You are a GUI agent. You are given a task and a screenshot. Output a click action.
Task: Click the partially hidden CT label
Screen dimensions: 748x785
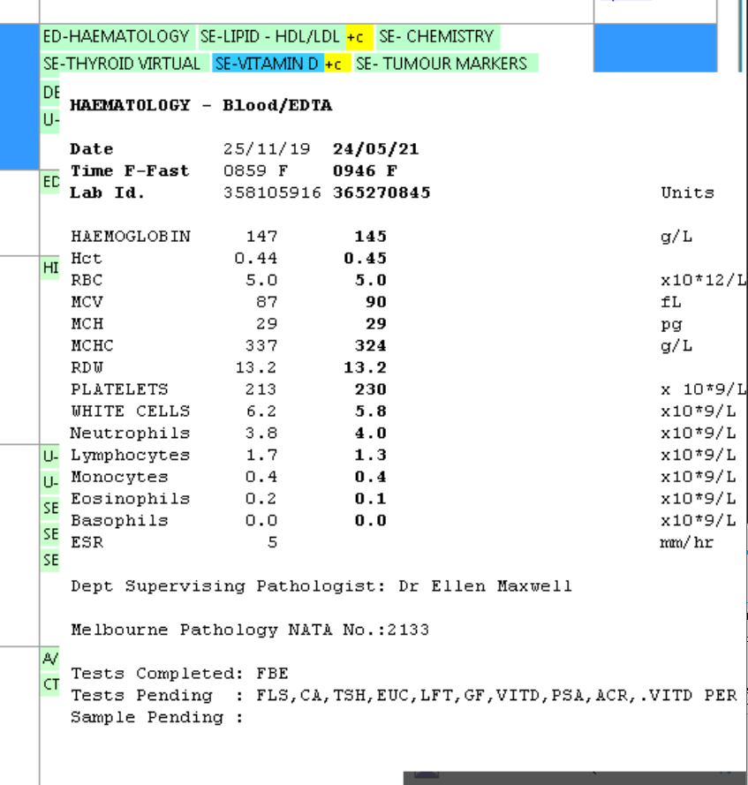click(50, 684)
